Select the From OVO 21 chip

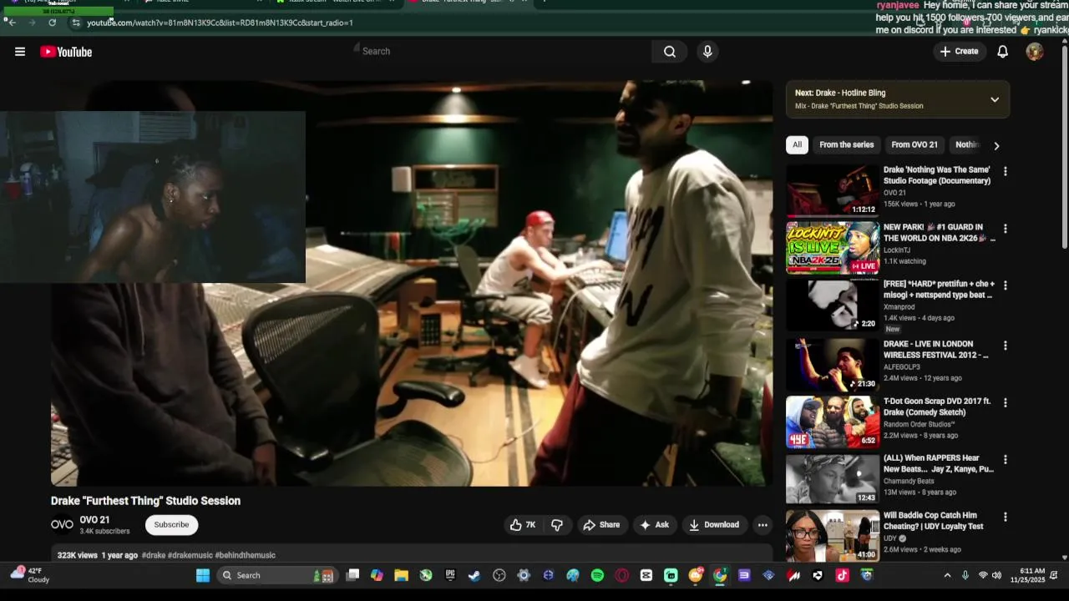(914, 145)
